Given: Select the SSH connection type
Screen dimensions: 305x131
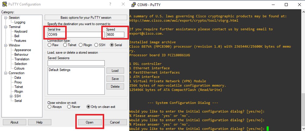Looking at the screenshot, I should (x=97, y=45).
